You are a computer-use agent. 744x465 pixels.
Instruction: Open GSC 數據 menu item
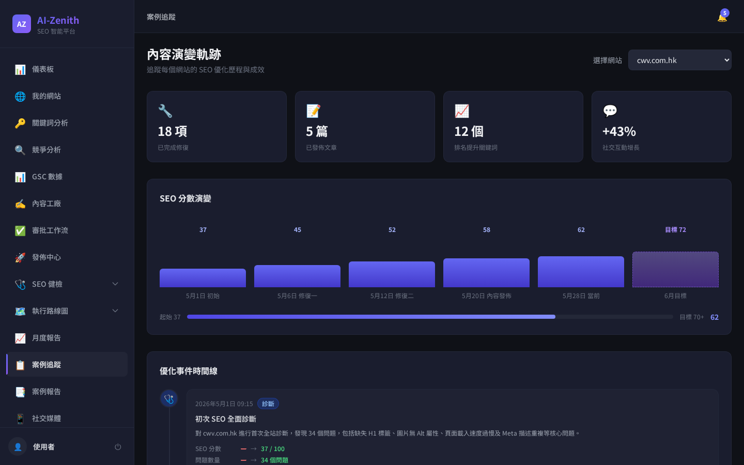tap(67, 177)
